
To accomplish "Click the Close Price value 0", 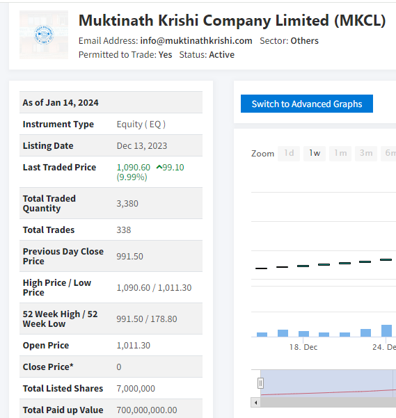I will point(119,367).
